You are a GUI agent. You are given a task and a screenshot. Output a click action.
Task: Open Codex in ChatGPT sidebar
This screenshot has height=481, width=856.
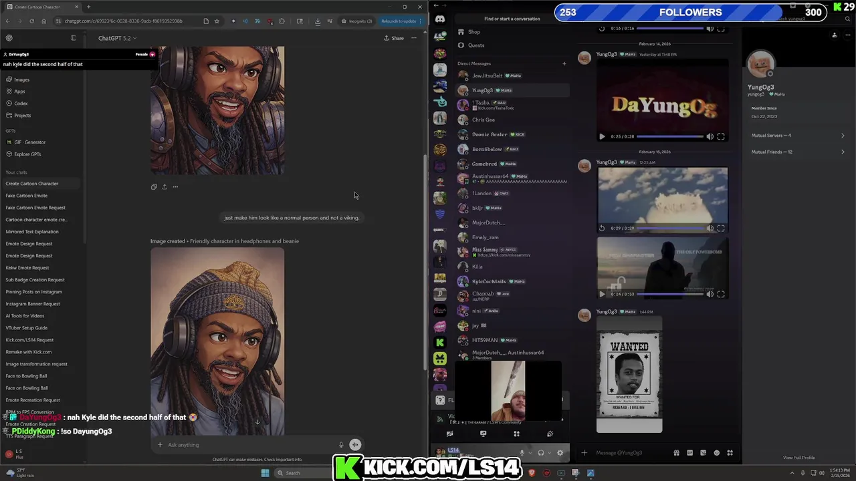[x=43, y=104]
